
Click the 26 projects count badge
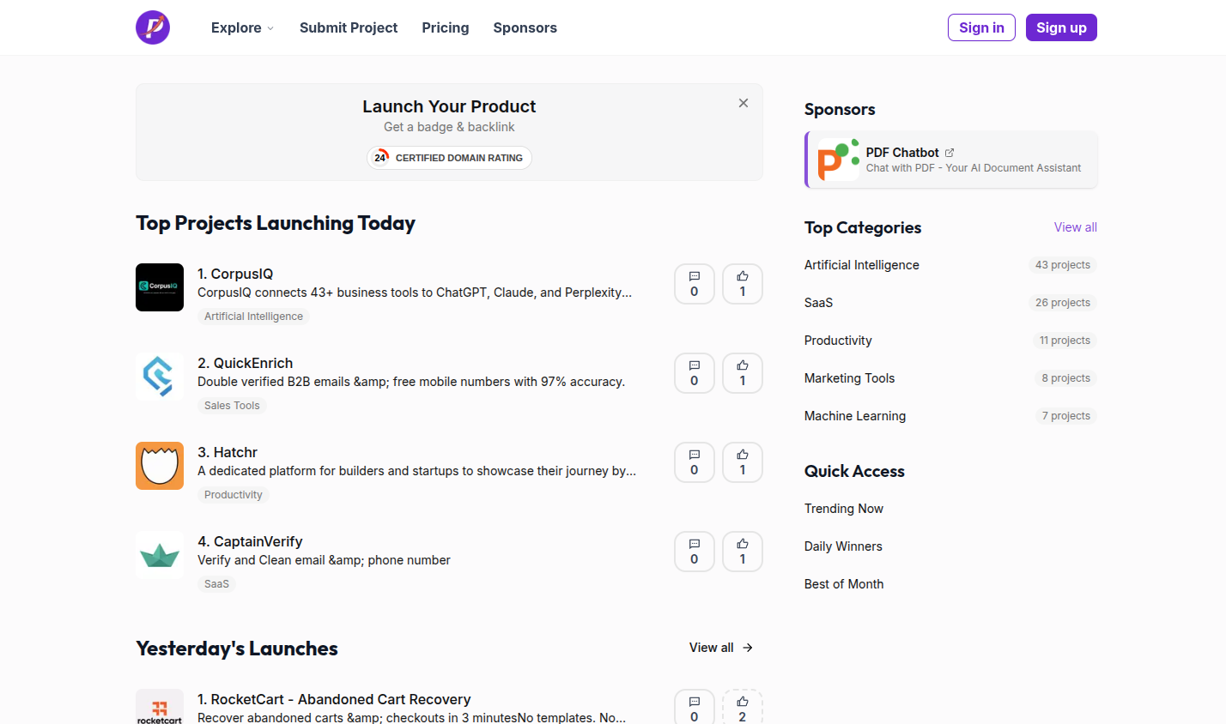point(1063,303)
